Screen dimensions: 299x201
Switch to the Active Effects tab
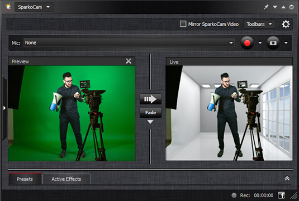point(66,179)
